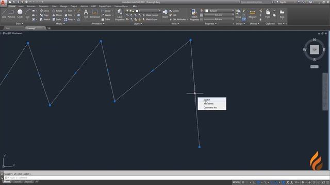This screenshot has width=330, height=185.
Task: Select the Polyline tool
Action: pyautogui.click(x=11, y=14)
